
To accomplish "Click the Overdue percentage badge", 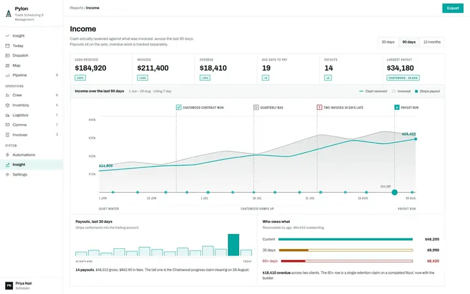I will 205,78.
